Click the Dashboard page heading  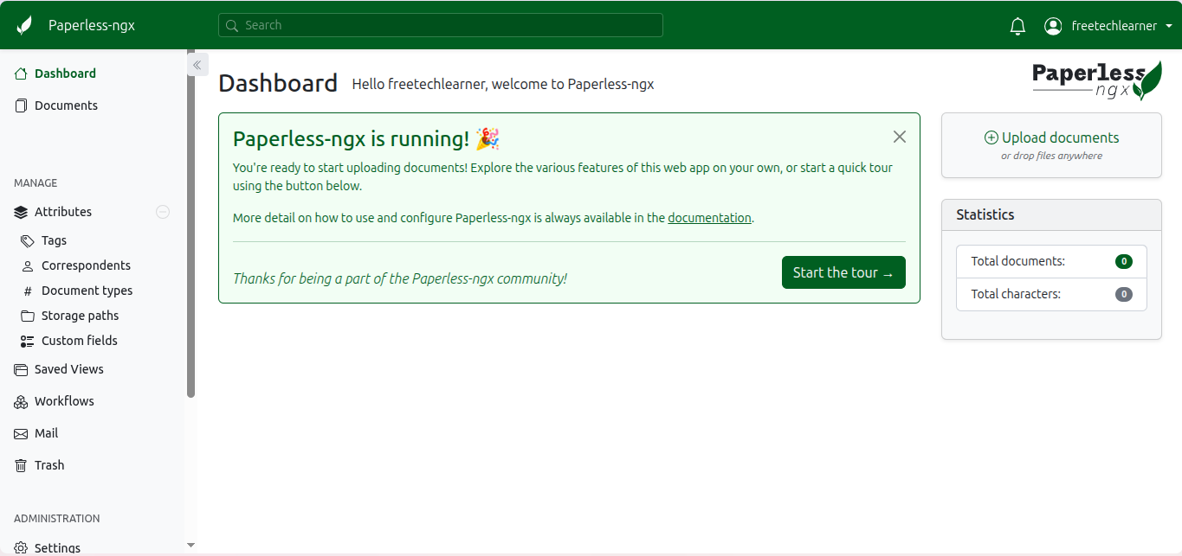tap(278, 83)
